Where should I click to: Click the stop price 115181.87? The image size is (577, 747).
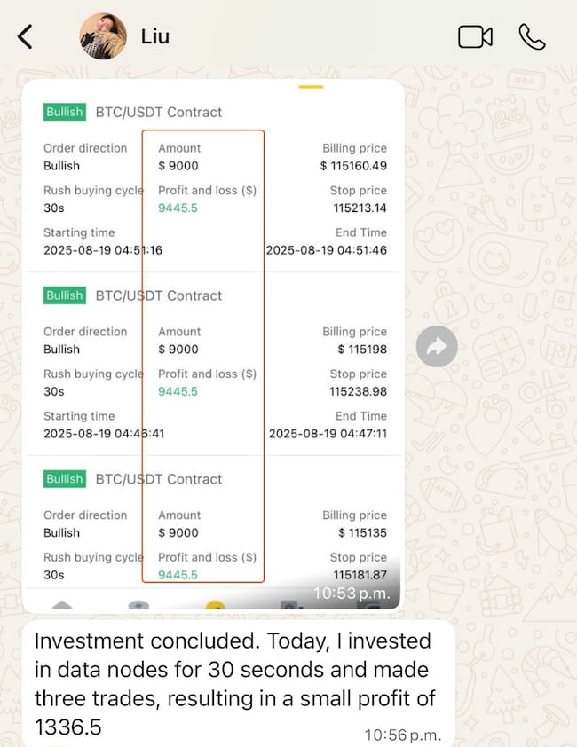point(358,575)
